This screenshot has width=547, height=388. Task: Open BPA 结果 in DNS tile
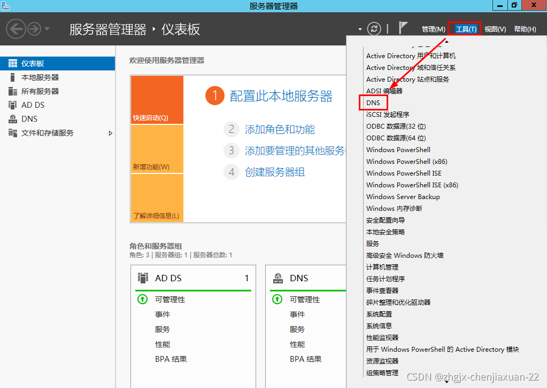click(306, 359)
